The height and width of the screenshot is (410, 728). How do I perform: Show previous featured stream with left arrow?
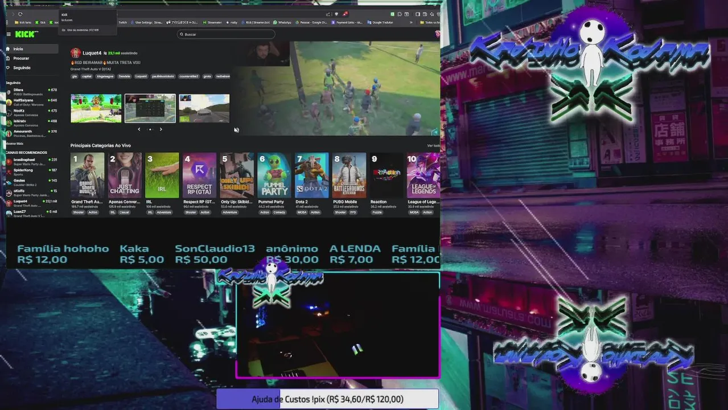pos(139,129)
